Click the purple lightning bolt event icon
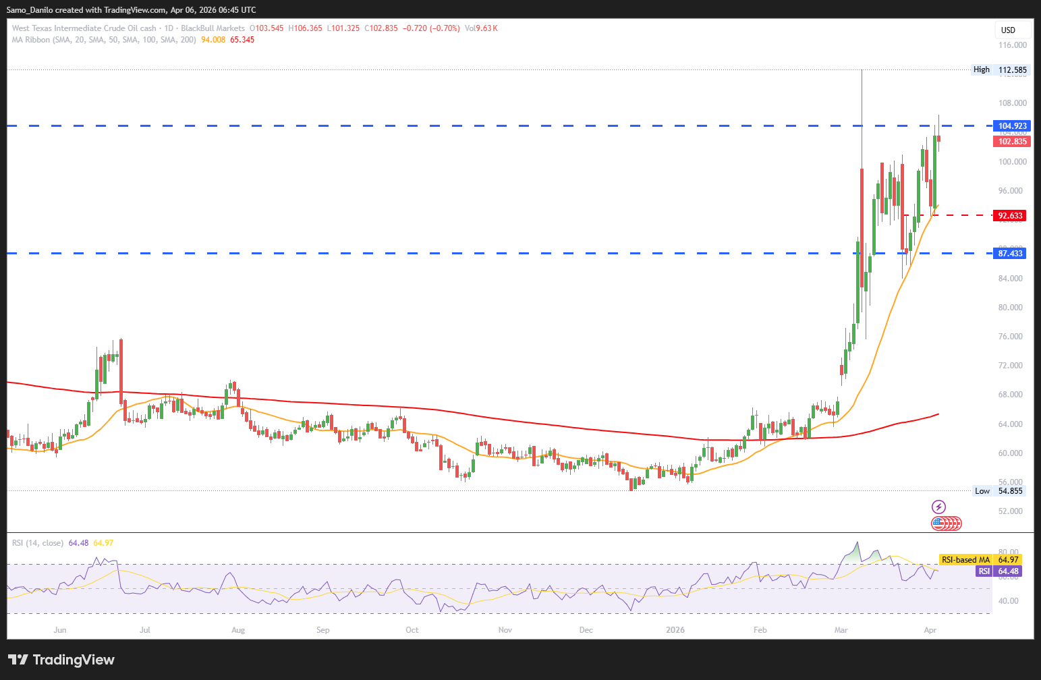1041x680 pixels. (x=938, y=507)
